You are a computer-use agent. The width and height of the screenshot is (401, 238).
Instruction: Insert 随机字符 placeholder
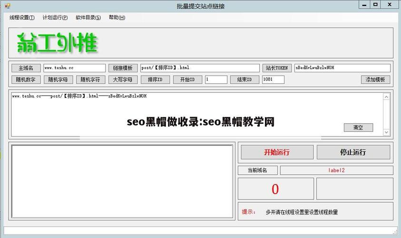[90, 79]
